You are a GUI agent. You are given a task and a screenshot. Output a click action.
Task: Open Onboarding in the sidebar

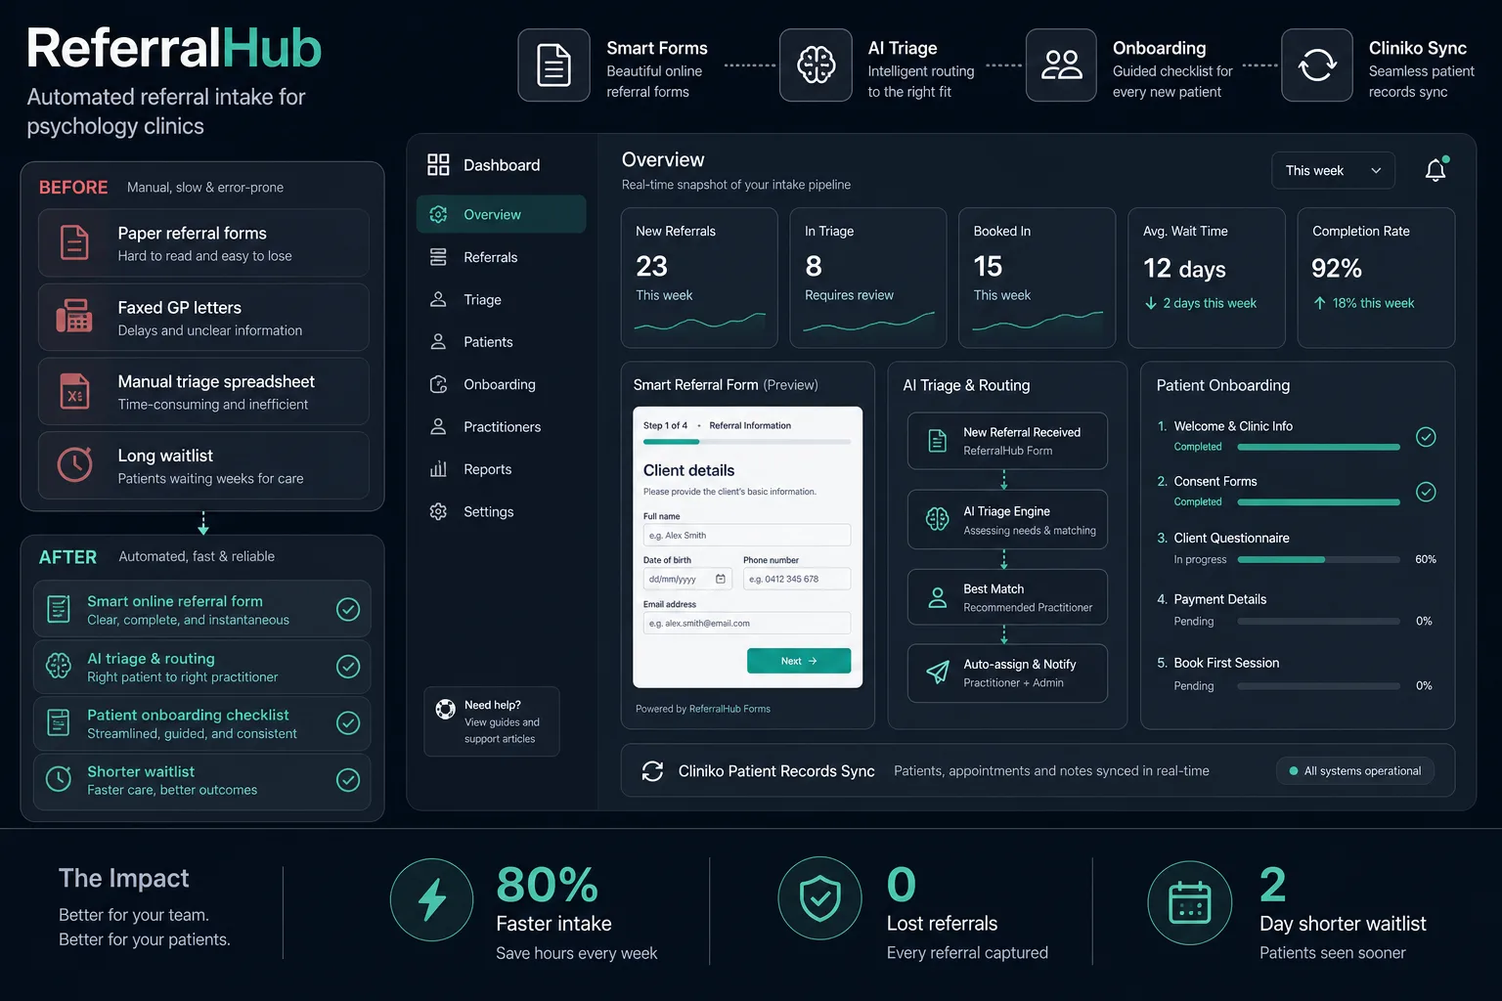501,384
